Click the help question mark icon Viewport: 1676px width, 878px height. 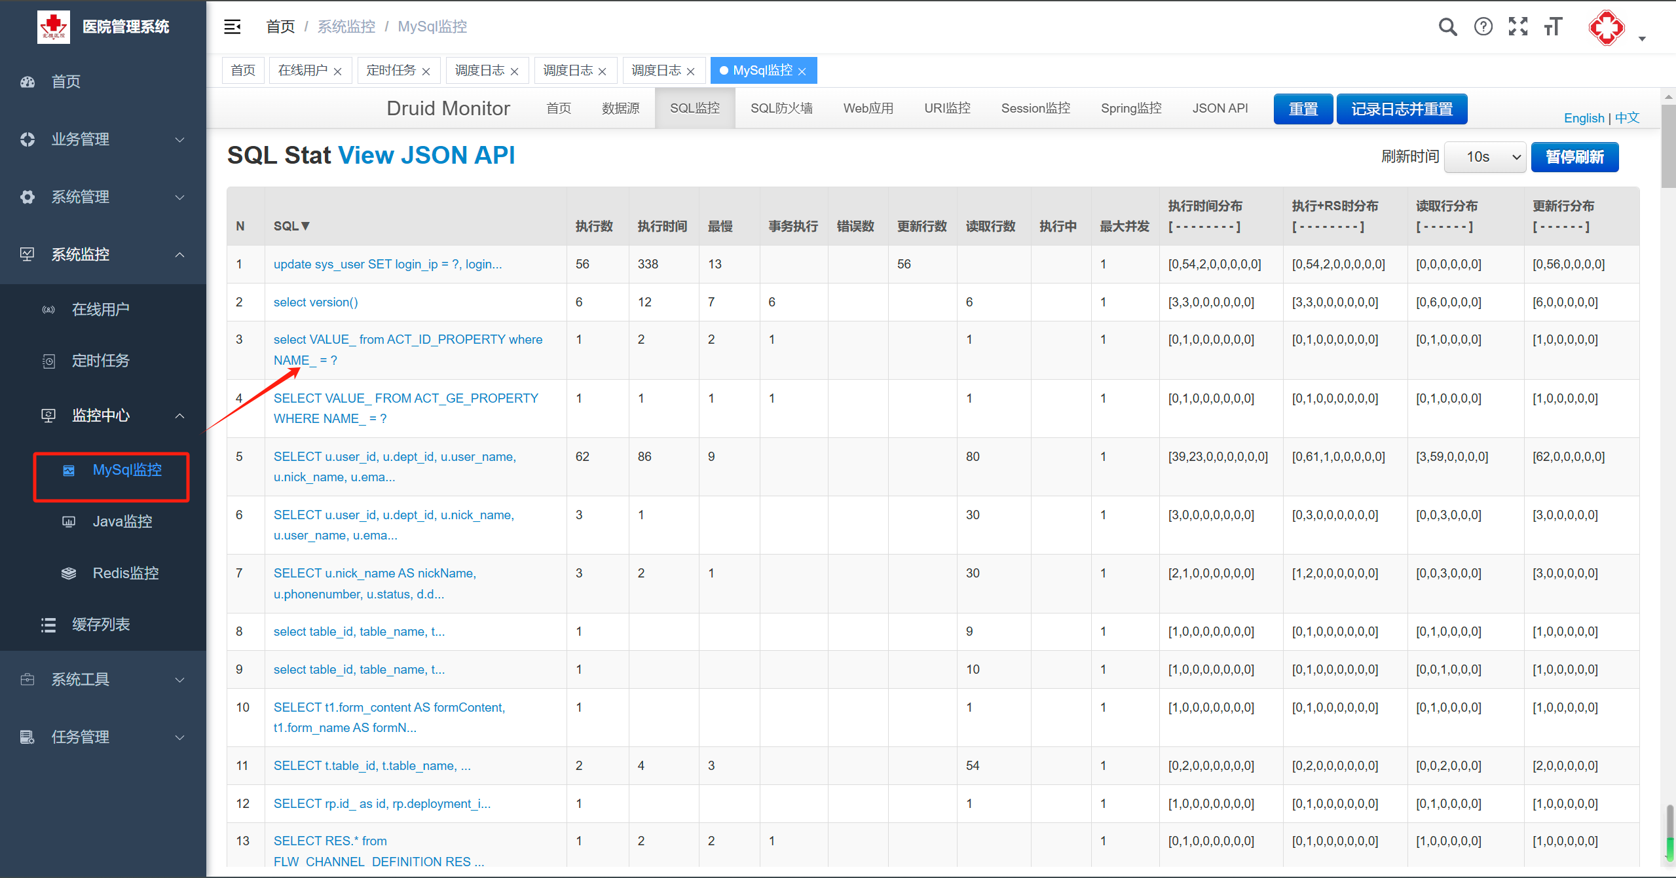click(1483, 27)
